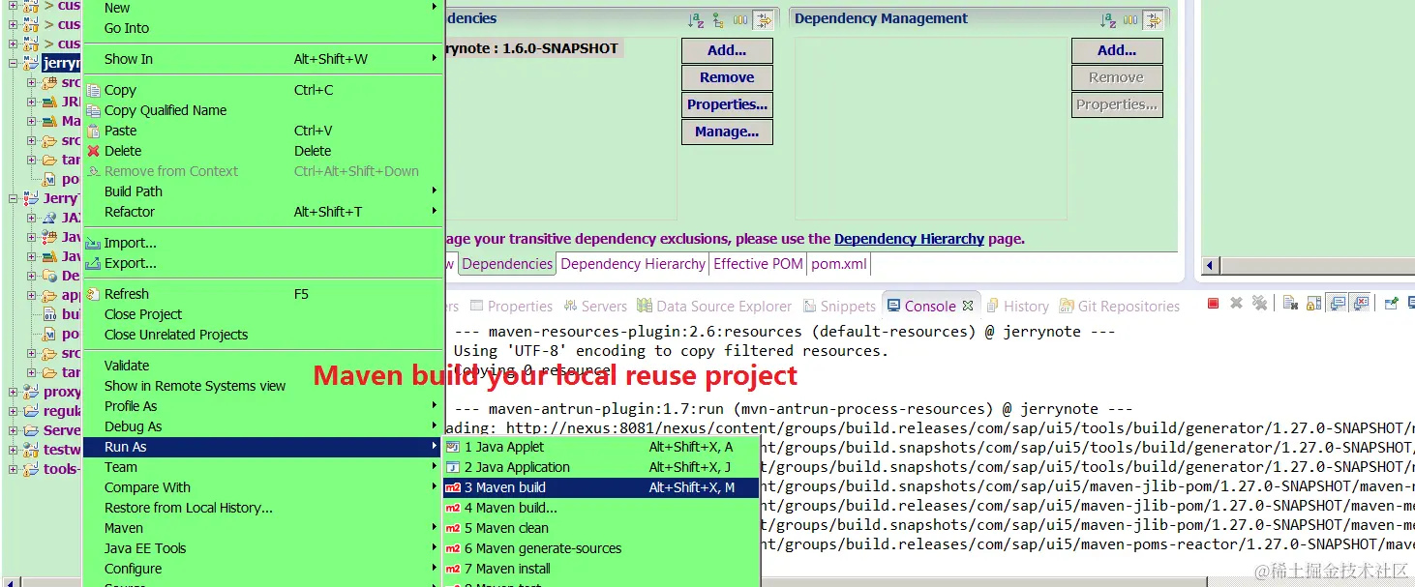The height and width of the screenshot is (587, 1415).
Task: Select Go Into menu entry
Action: point(263,28)
